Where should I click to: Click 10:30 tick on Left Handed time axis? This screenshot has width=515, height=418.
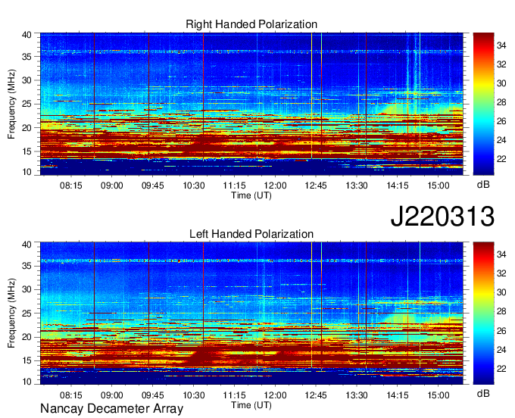click(193, 395)
